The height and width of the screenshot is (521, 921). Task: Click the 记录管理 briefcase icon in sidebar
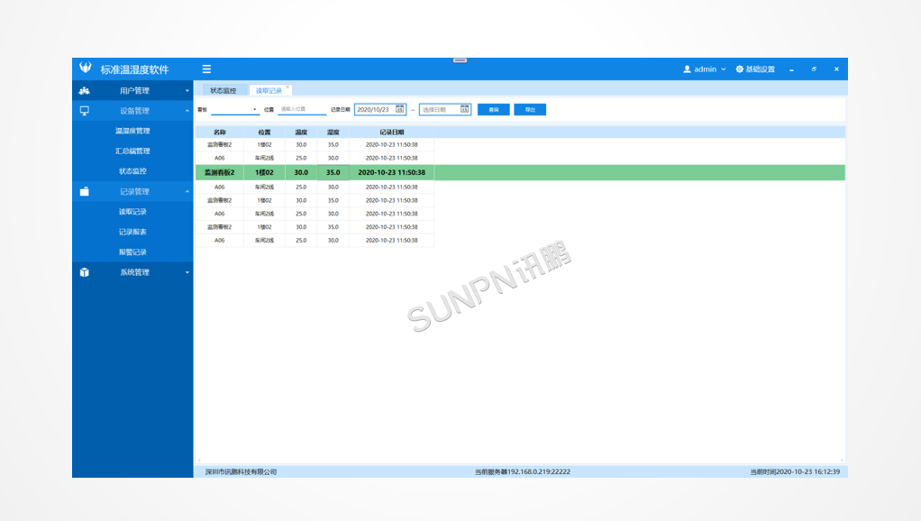(85, 191)
